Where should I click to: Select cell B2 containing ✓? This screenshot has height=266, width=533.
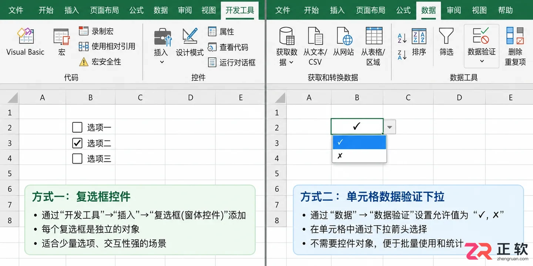point(357,126)
